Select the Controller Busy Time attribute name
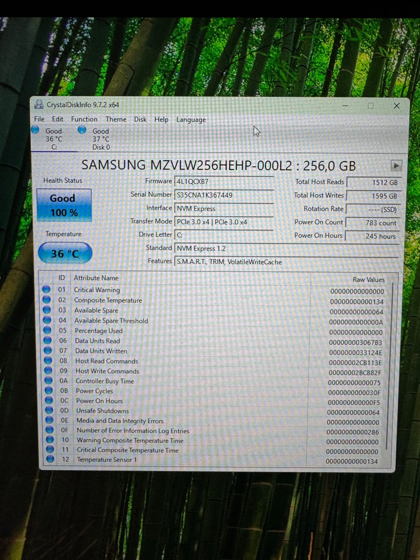The image size is (420, 560). coord(105,381)
